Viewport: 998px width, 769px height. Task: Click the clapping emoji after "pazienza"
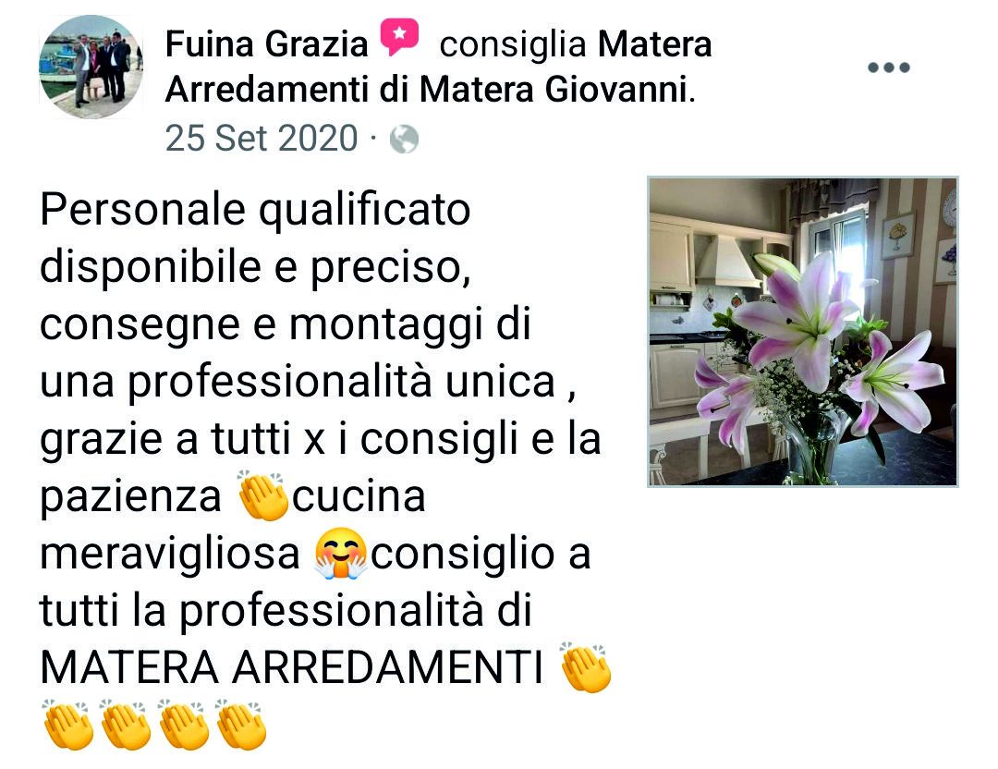(x=262, y=496)
